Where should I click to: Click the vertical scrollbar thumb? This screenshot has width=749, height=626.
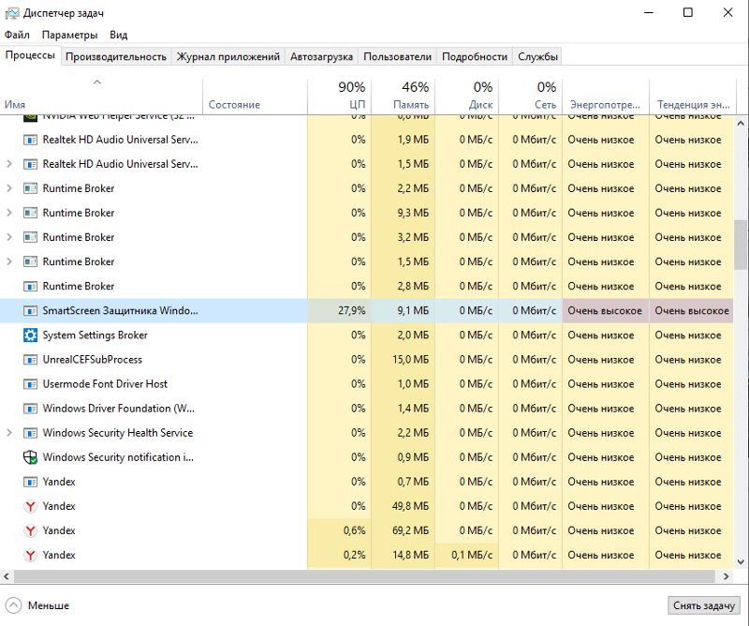coord(742,246)
